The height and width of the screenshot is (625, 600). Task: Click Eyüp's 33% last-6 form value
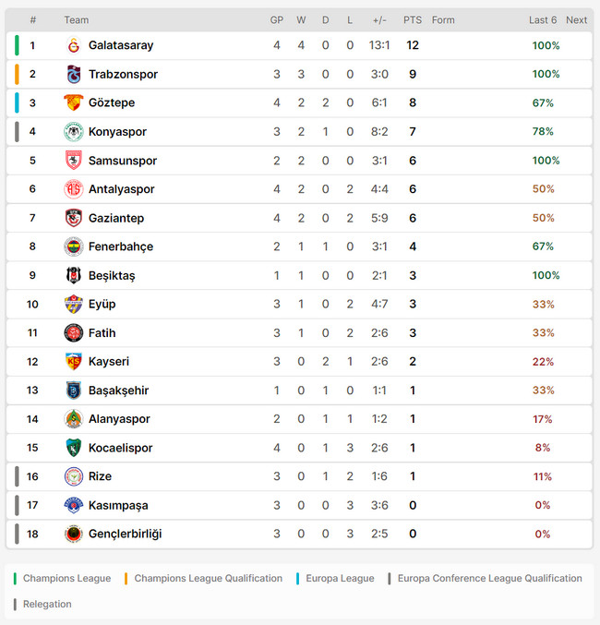[x=543, y=305]
